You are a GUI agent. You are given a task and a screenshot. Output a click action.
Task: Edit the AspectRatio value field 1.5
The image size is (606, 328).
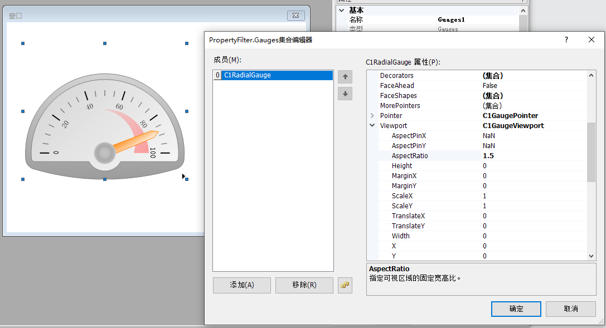532,156
